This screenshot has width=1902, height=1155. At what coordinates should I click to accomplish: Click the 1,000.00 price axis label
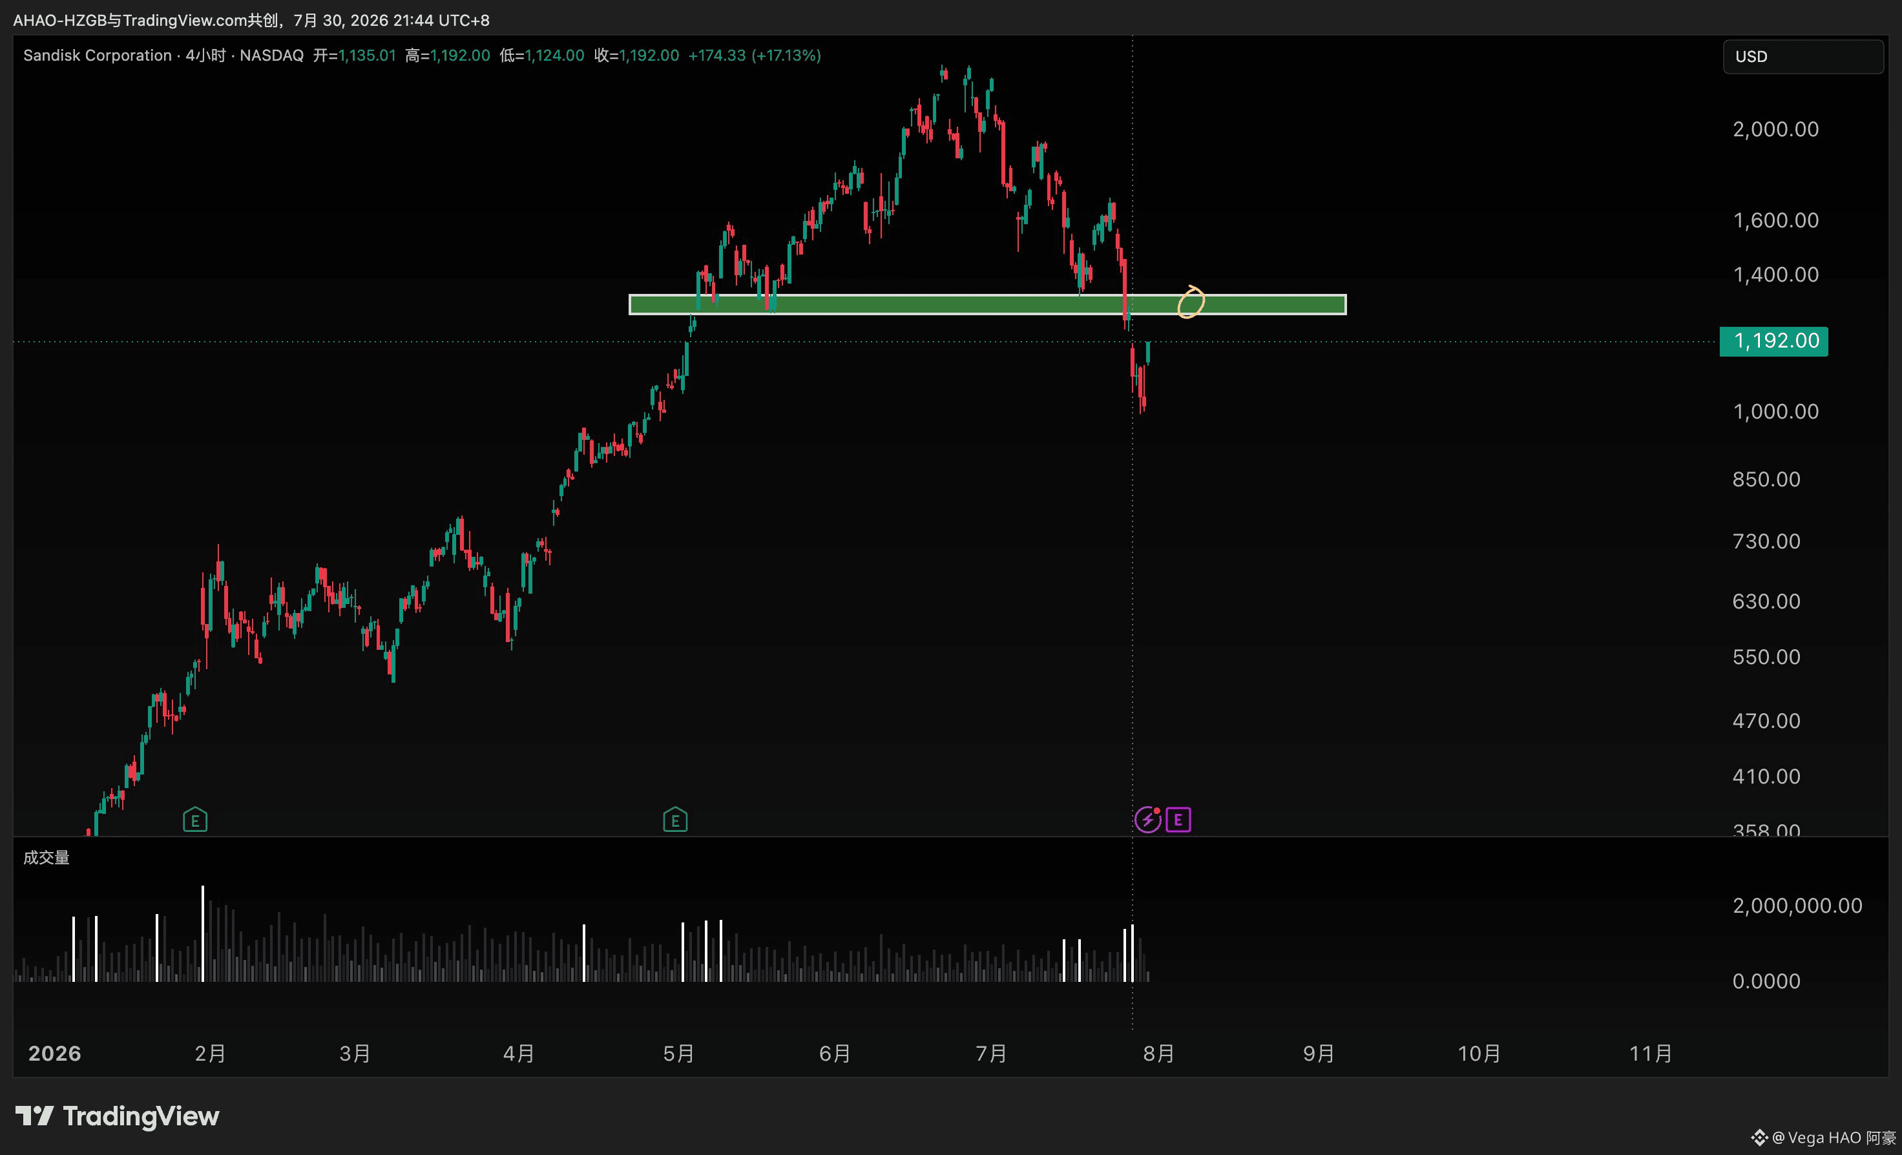(1775, 411)
